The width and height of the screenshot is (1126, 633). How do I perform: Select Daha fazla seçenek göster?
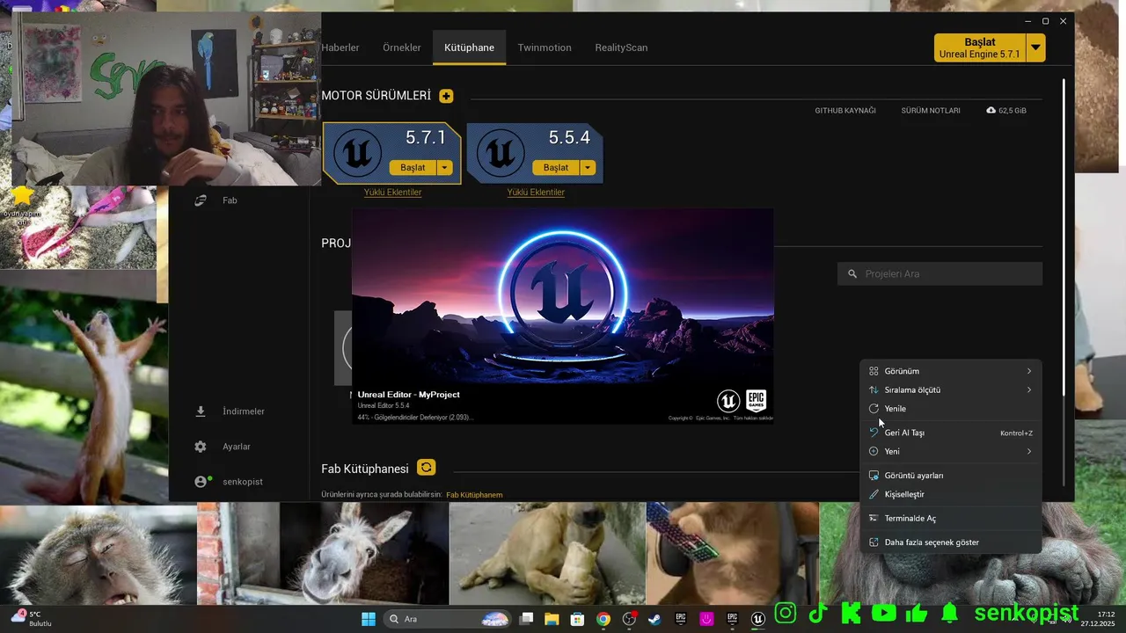[950, 542]
